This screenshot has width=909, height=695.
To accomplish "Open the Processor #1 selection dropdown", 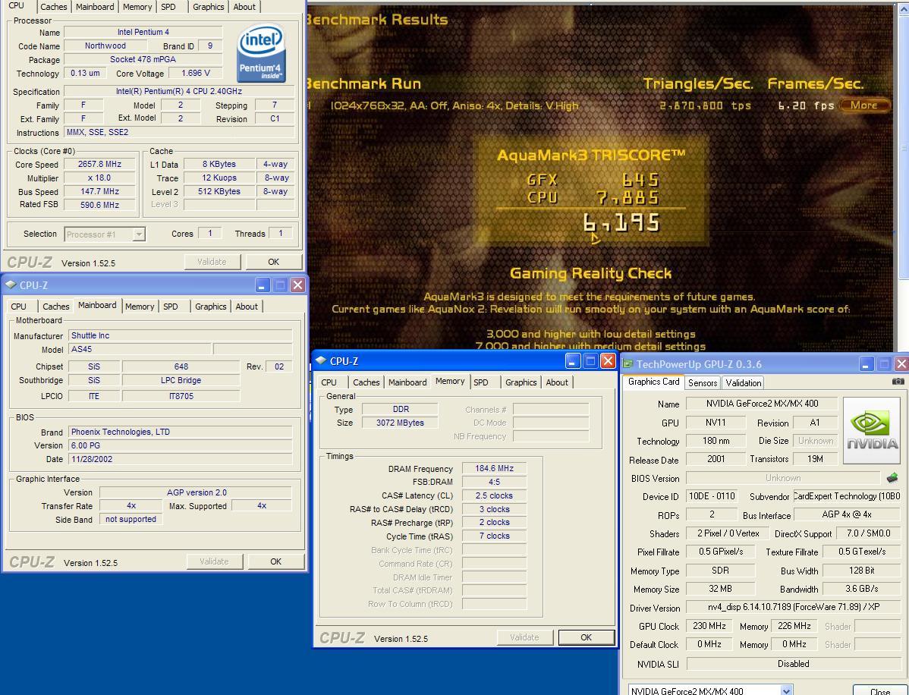I will pyautogui.click(x=139, y=234).
